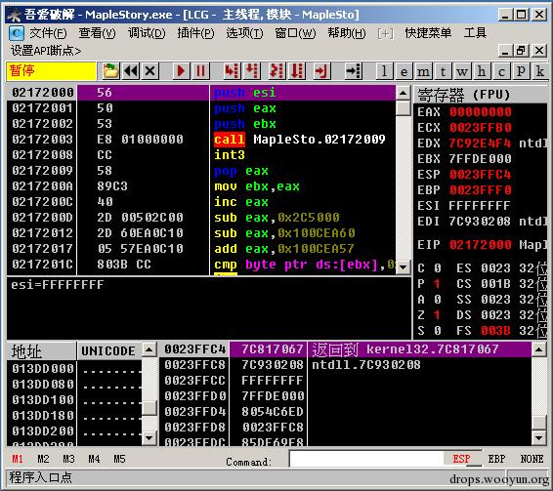Click the Run program play icon
The width and height of the screenshot is (553, 491).
[x=181, y=71]
